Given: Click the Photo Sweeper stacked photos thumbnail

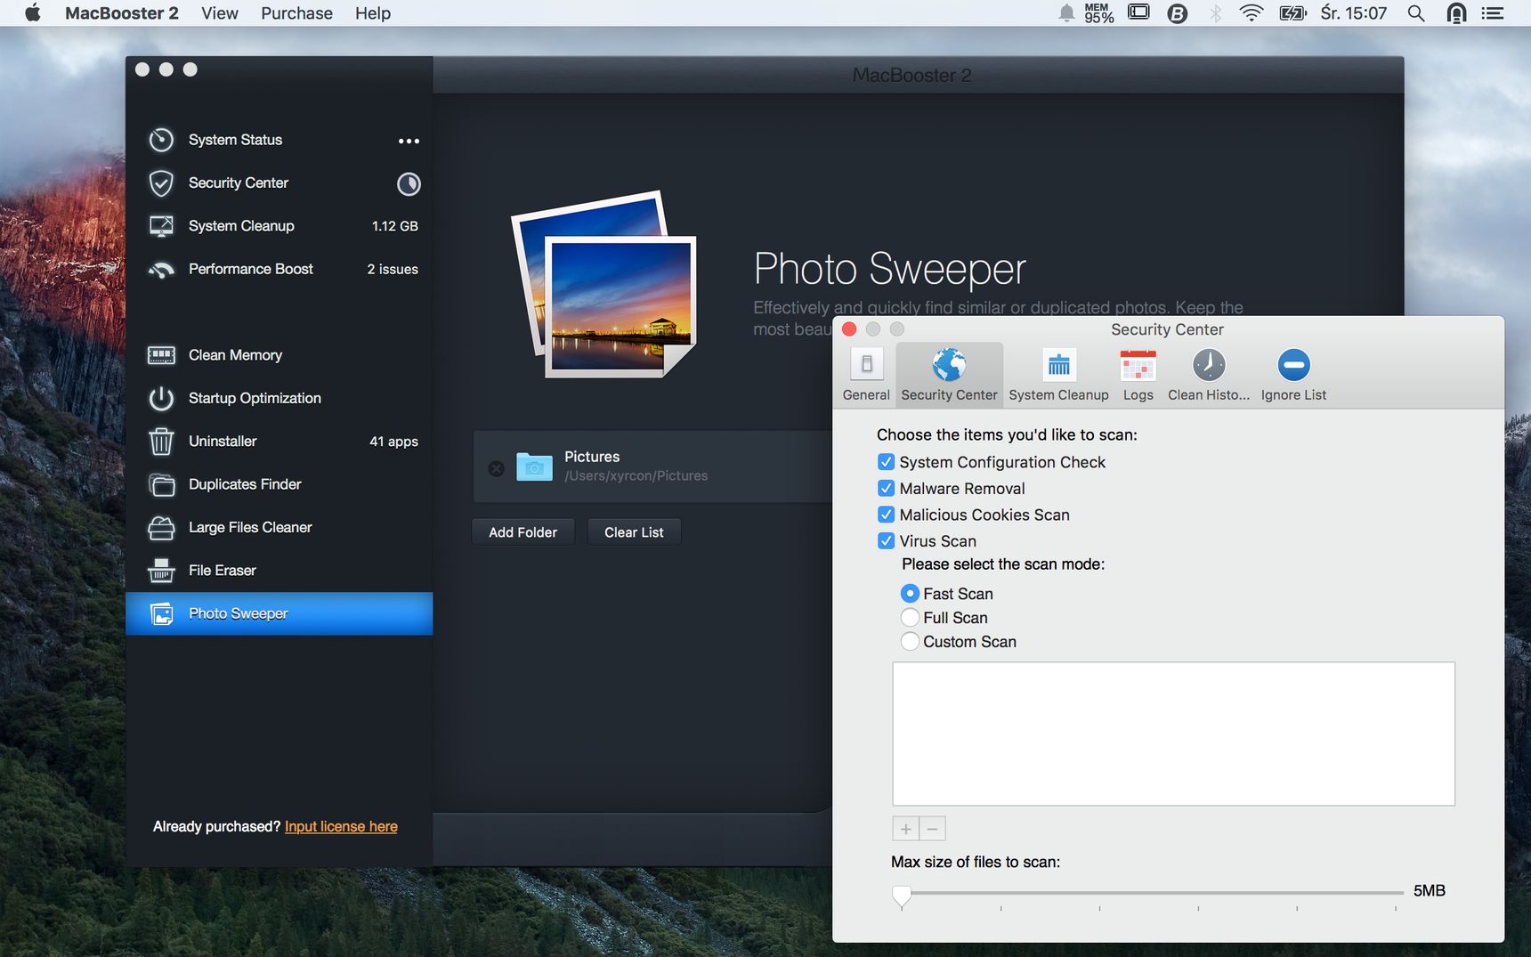Looking at the screenshot, I should (603, 284).
